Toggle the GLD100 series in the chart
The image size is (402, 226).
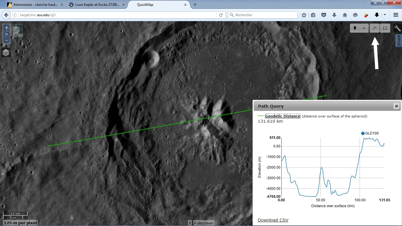click(x=370, y=133)
